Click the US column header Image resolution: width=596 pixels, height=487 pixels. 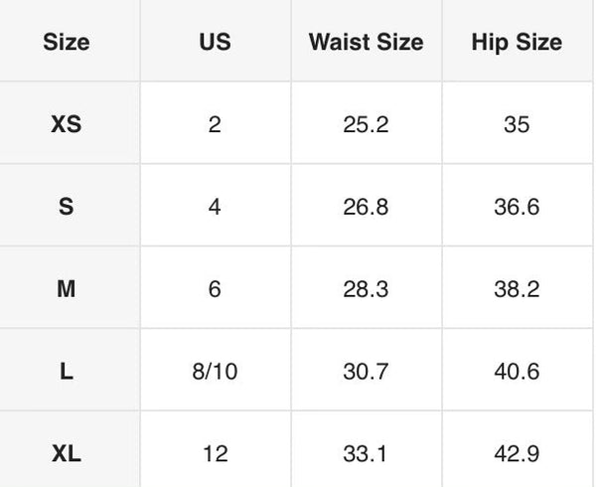click(x=216, y=42)
